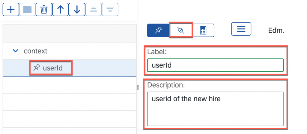Switch to the calculator expression mode

pyautogui.click(x=203, y=30)
